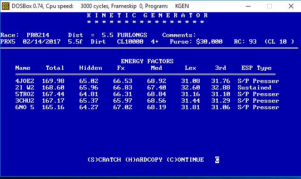Screen dimensions: 301x179
Task: Click the ESP Type column header
Action: pyautogui.click(x=256, y=68)
